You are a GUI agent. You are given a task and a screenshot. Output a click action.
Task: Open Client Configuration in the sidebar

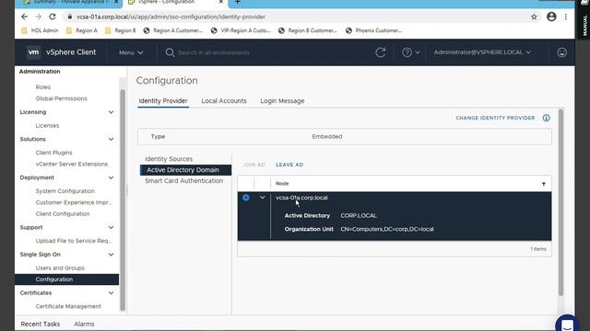click(63, 214)
